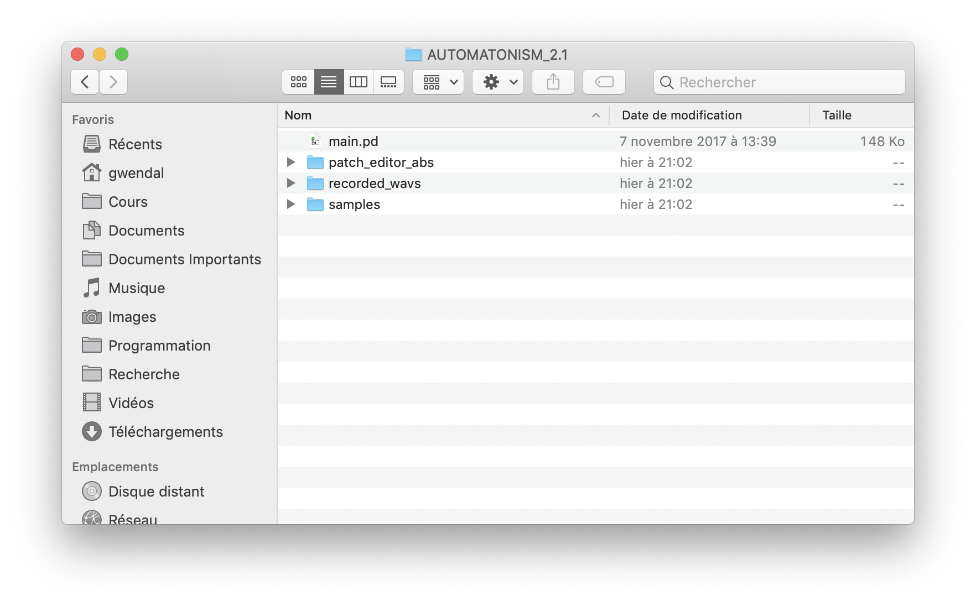
Task: Open the gear action menu
Action: 498,82
